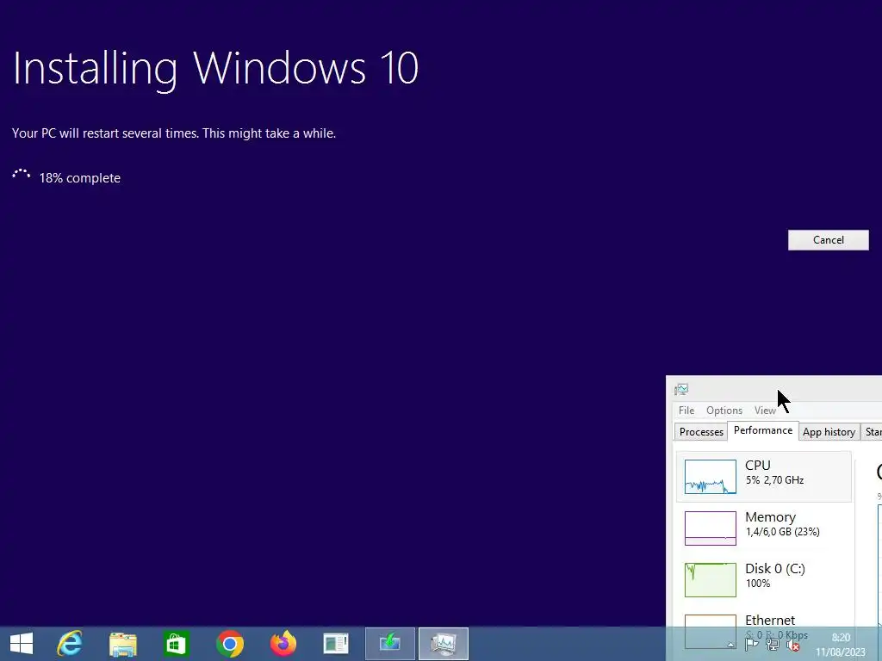Open the Options menu in Task Manager
The image size is (882, 661).
tap(724, 411)
